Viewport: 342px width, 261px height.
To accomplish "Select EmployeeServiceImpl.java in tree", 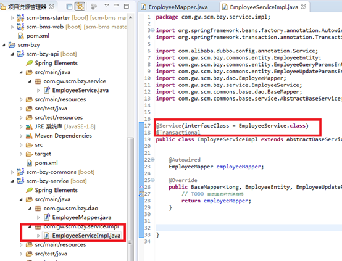I will [86, 236].
